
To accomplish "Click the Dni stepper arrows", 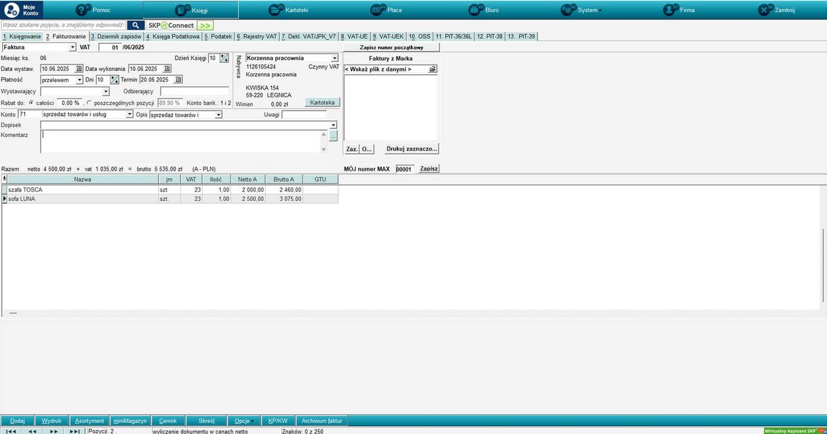I will (114, 79).
